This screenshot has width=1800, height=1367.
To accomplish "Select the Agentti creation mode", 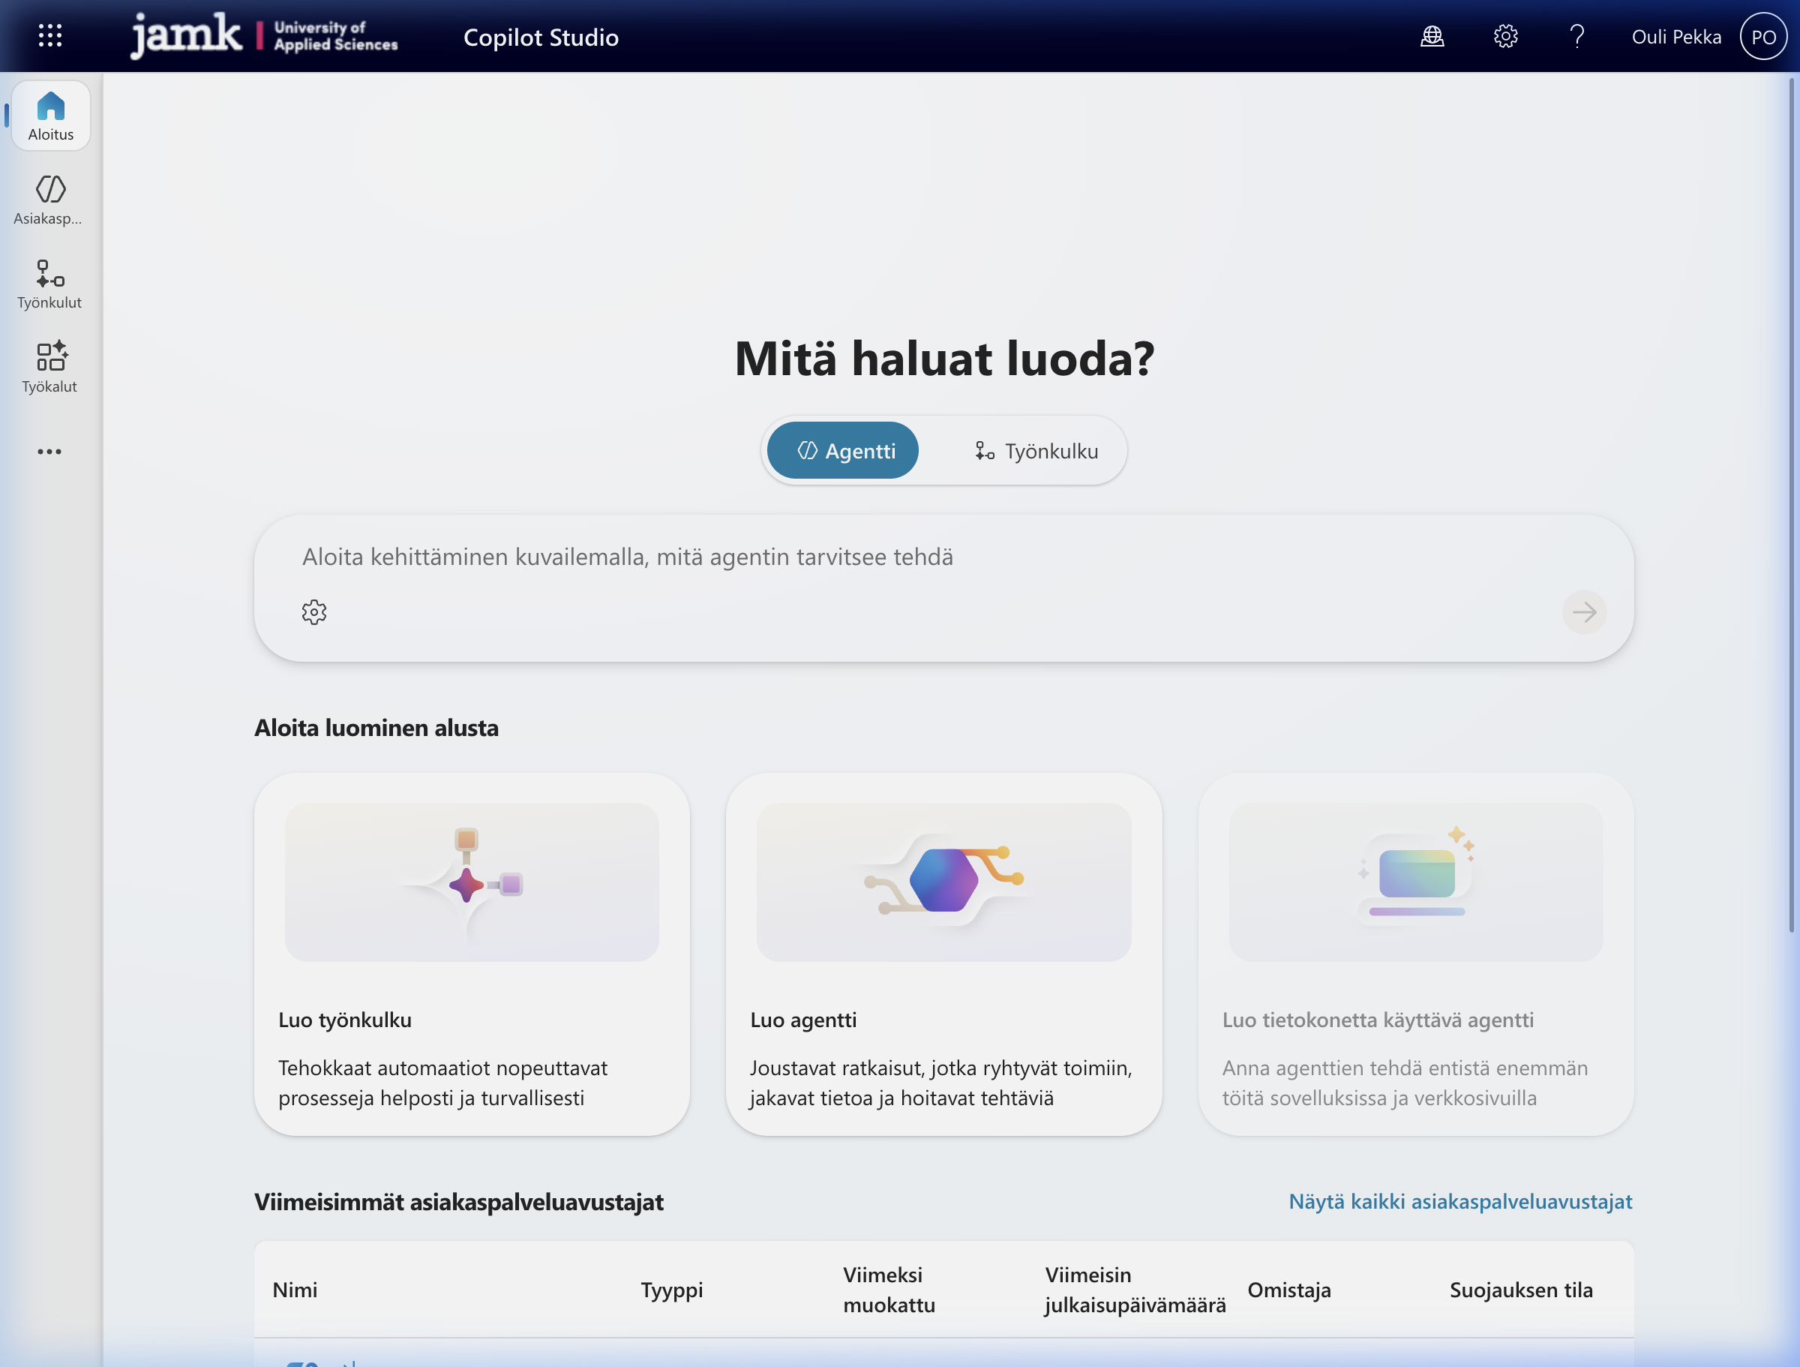I will tap(842, 449).
